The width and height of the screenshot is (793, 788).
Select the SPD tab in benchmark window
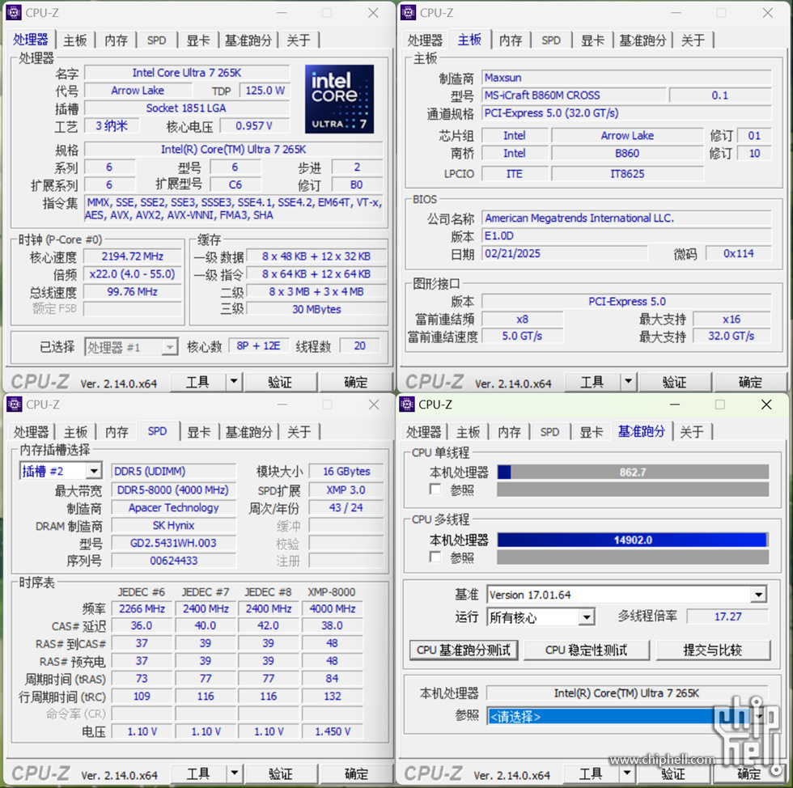(549, 433)
